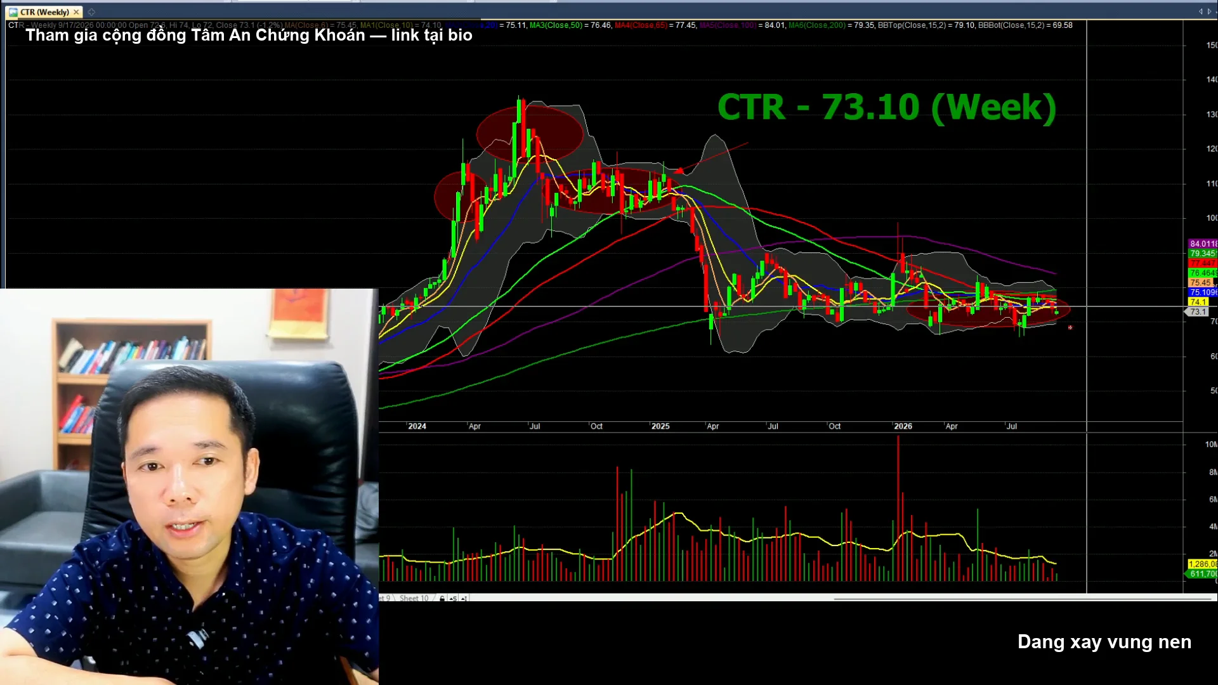Click the tab scroll right arrow at top right
Screen dimensions: 1218x685
tap(1209, 11)
